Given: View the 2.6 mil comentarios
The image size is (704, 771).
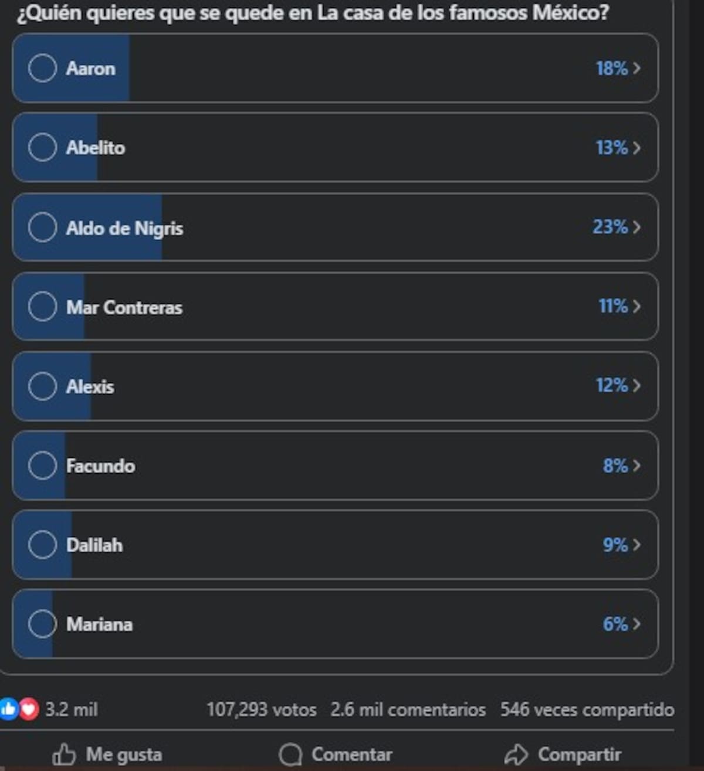Looking at the screenshot, I should click(408, 709).
